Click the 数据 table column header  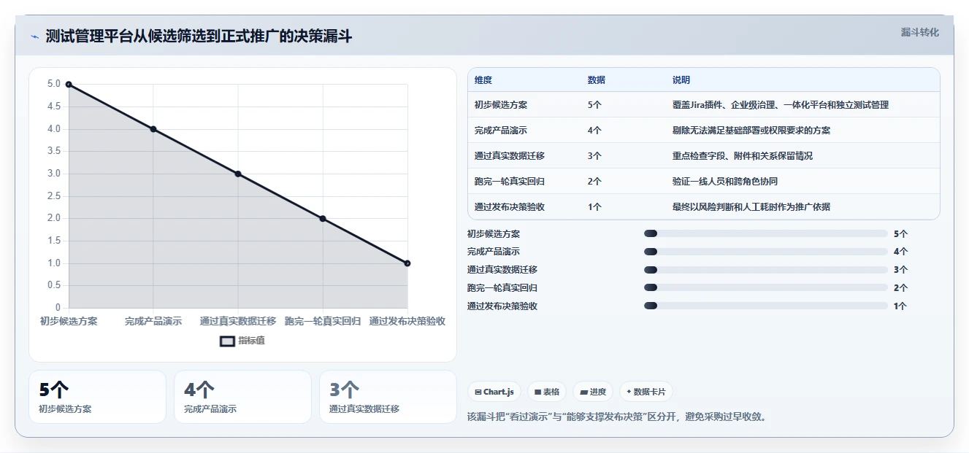pyautogui.click(x=596, y=80)
